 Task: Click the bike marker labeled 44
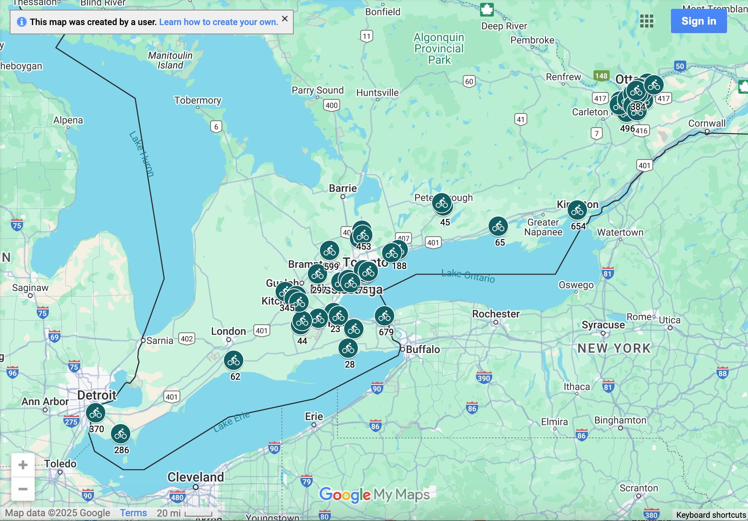pos(302,321)
